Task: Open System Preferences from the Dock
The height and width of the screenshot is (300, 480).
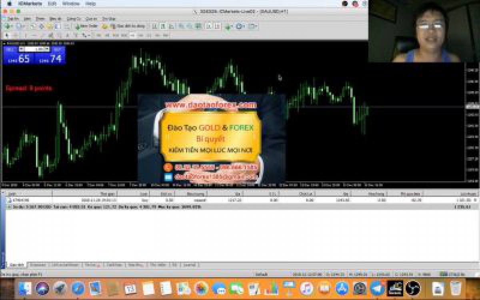Action: click(360, 288)
